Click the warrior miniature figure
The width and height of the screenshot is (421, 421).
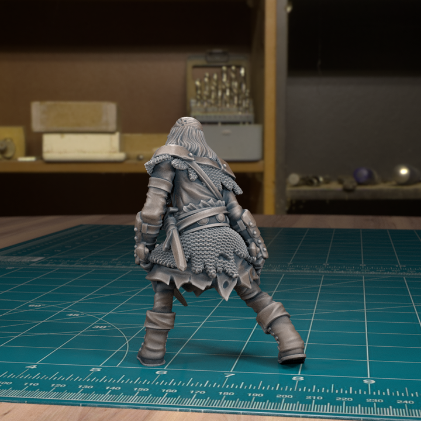tap(220, 241)
